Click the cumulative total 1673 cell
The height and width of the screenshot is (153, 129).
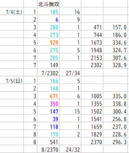[x=92, y=43]
